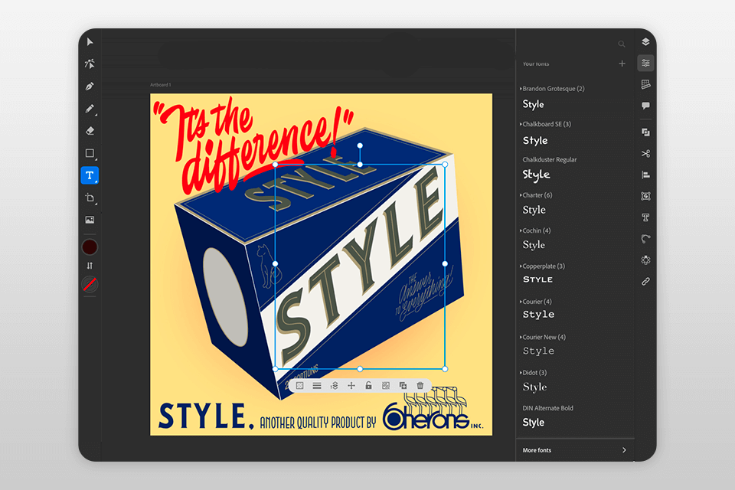
Task: Select the Eraser tool
Action: (x=90, y=131)
